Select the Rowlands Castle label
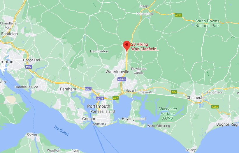 [139, 71]
